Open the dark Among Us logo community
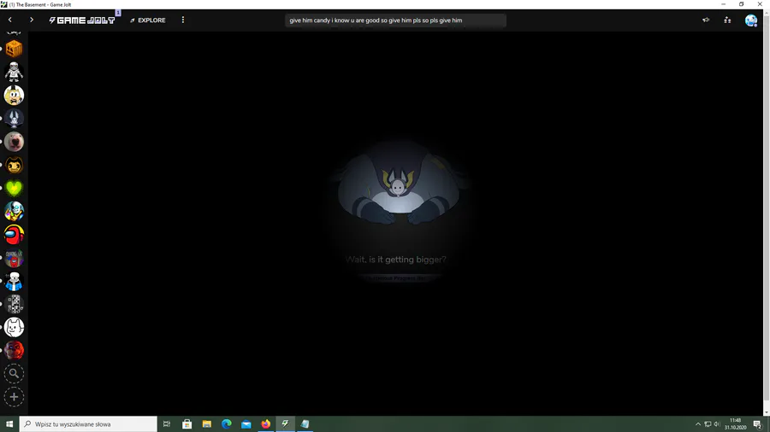Screen dimensions: 770x432 pyautogui.click(x=14, y=258)
